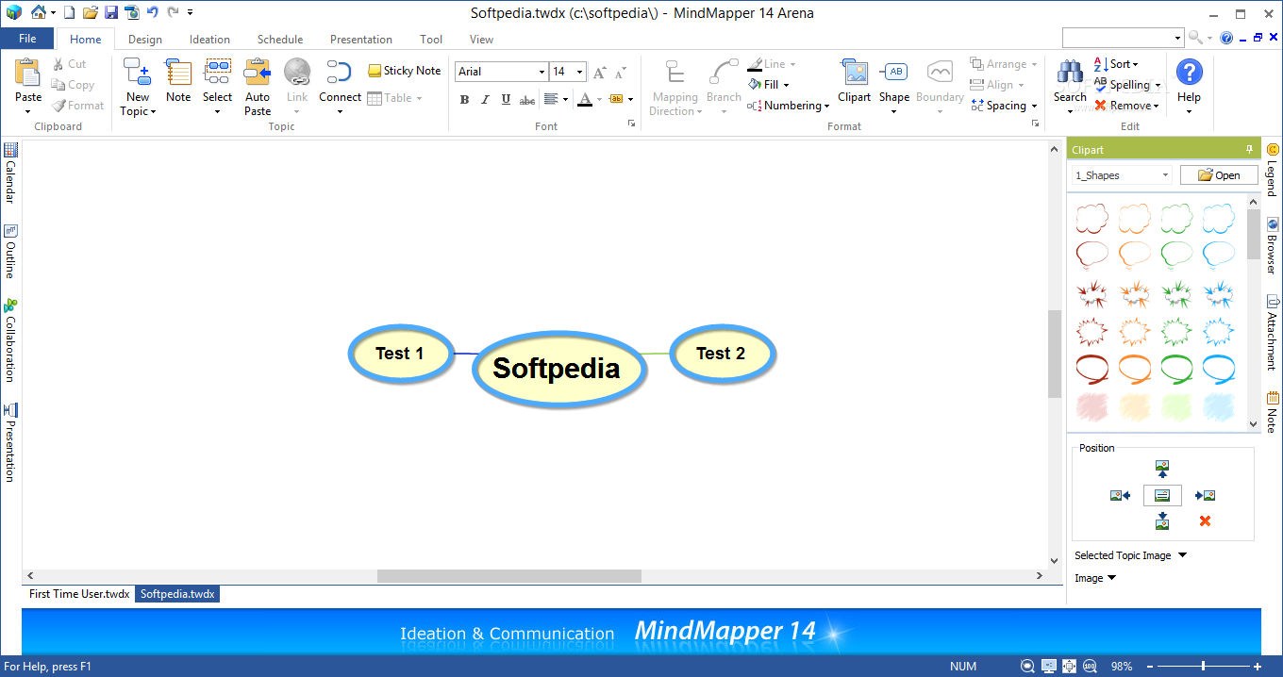
Task: Open the Outline side panel
Action: coord(10,251)
